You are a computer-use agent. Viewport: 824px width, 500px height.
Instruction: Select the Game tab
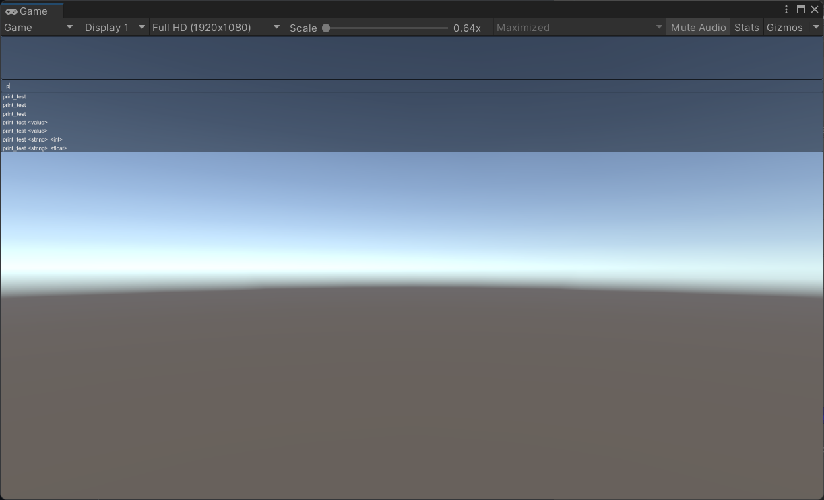pyautogui.click(x=30, y=11)
